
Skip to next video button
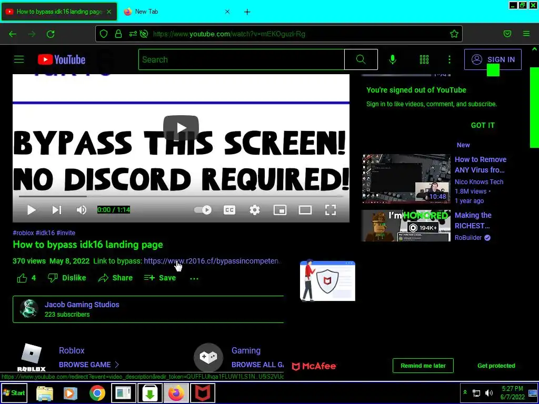point(57,210)
